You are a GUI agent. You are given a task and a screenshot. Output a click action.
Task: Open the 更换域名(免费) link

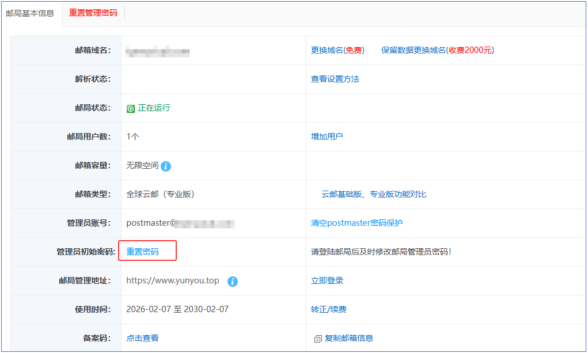pyautogui.click(x=337, y=50)
